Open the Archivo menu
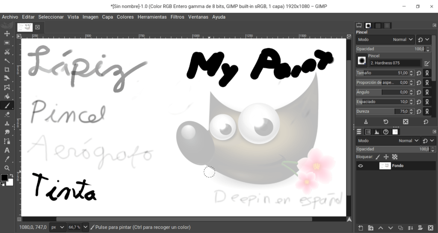 pyautogui.click(x=10, y=17)
